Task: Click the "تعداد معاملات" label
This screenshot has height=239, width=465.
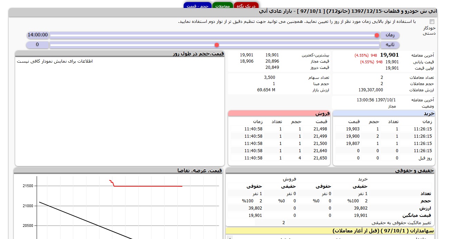Action: 421,77
